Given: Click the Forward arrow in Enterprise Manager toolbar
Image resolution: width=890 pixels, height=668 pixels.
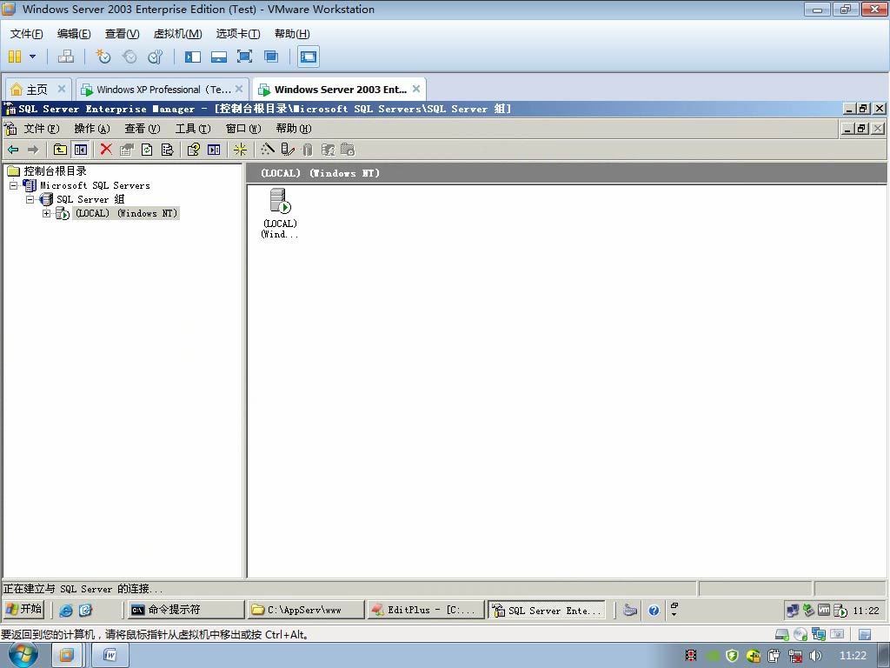Looking at the screenshot, I should pos(33,150).
